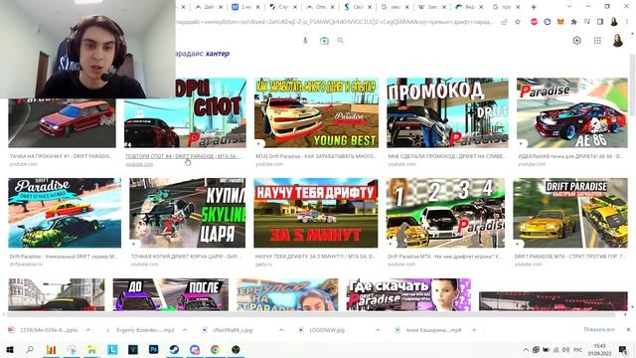Open the ПРОМОКОД Drift Paradise thumbnail

click(447, 112)
